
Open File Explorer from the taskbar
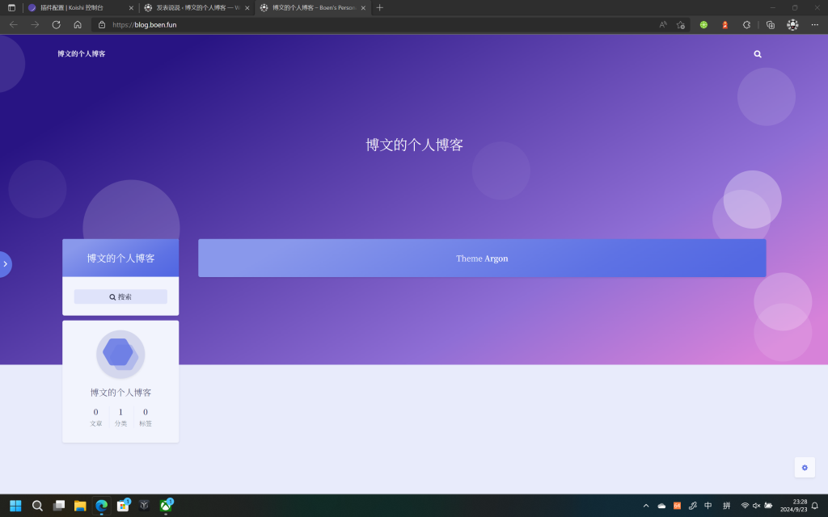tap(80, 506)
